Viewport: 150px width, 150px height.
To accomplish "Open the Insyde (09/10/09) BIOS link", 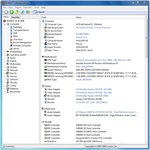I will tap(84, 80).
